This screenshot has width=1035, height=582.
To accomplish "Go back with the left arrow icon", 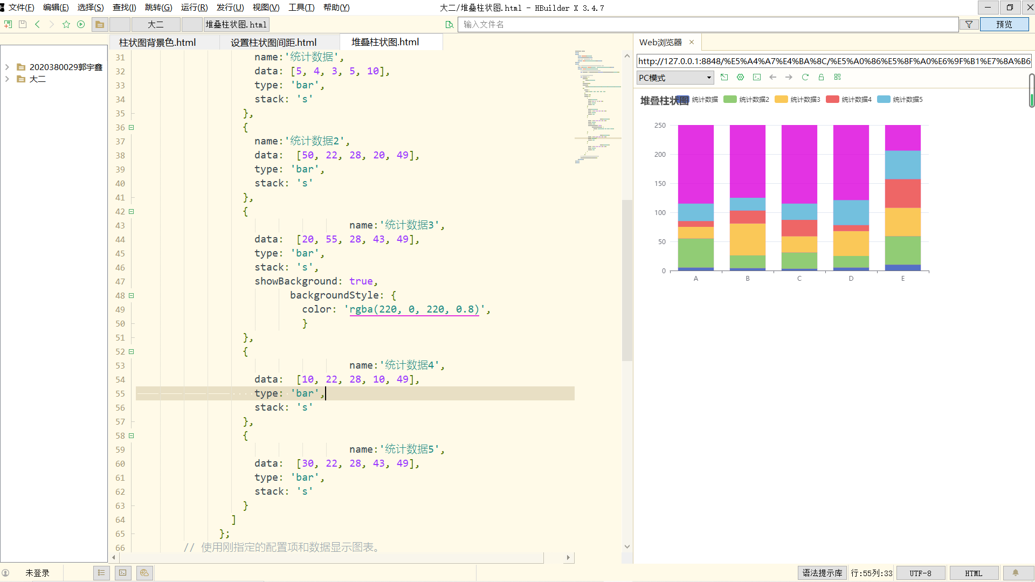I will [x=37, y=24].
